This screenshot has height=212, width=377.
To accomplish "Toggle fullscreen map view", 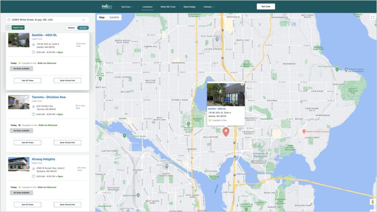I will 373,17.
